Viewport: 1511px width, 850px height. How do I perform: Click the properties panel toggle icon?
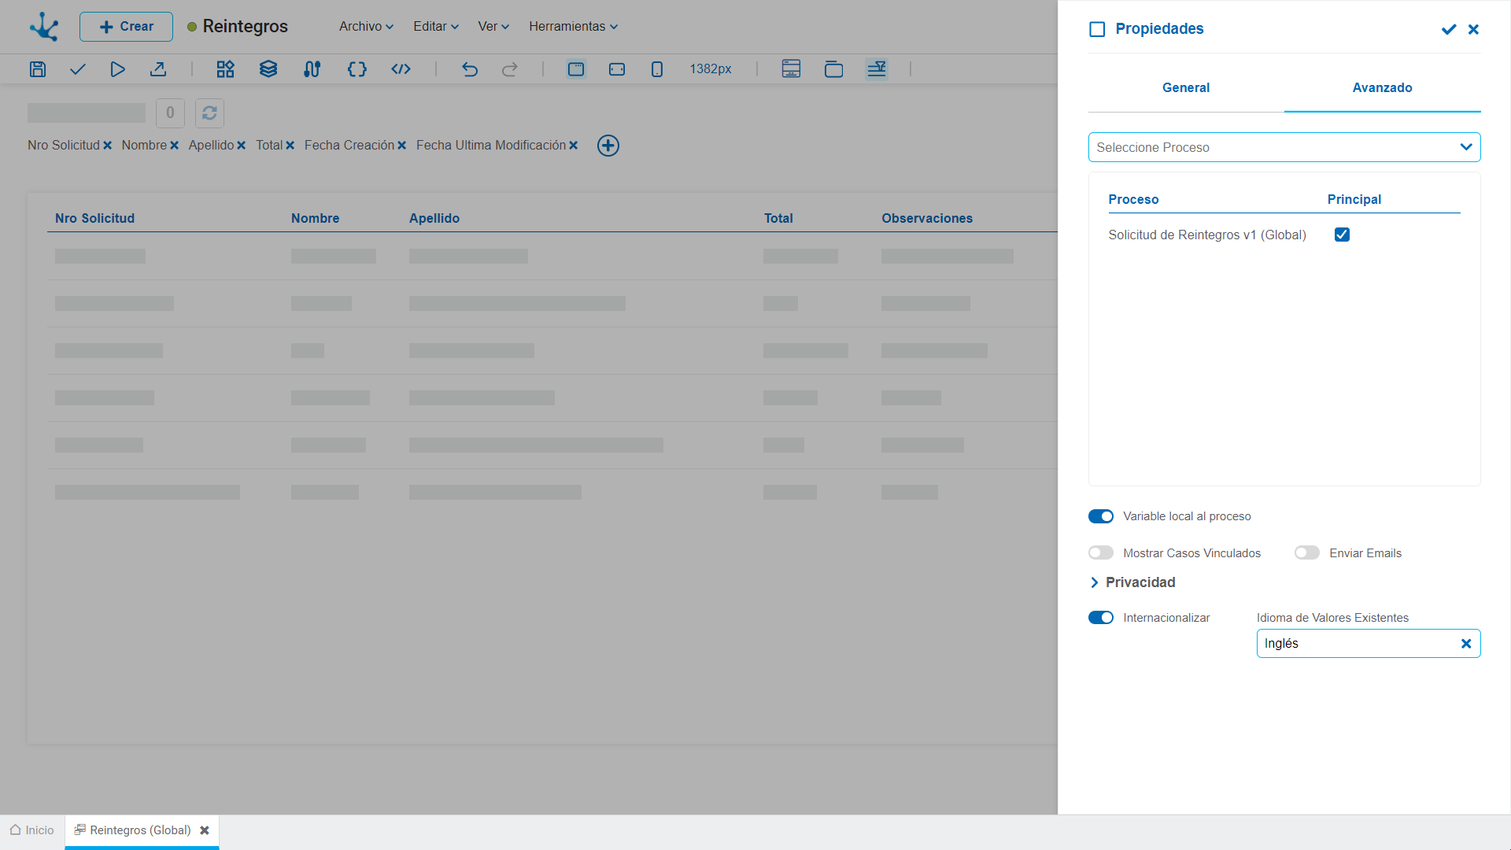point(877,69)
